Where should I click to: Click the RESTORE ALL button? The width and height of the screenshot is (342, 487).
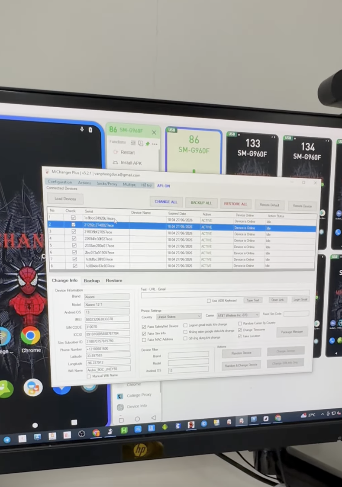[236, 204]
